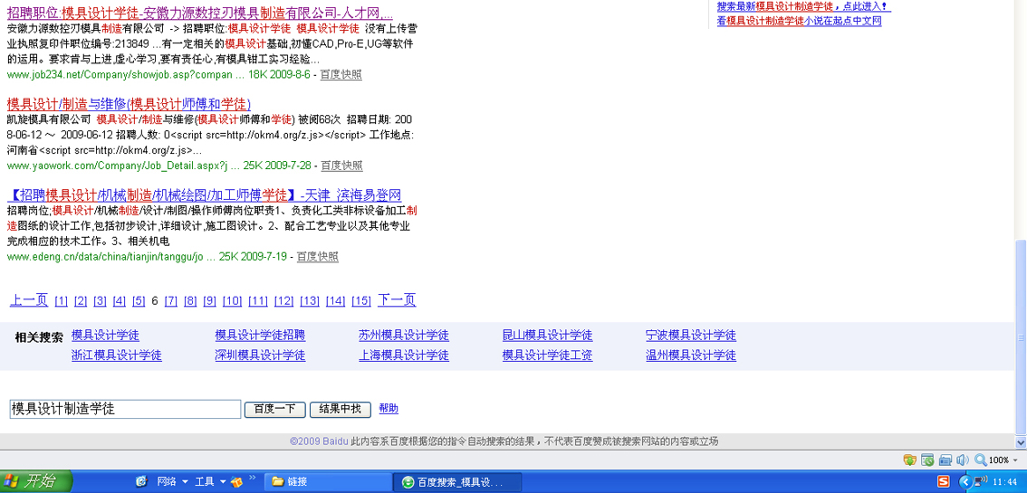Open the download manager folder icon in status bar
This screenshot has width=1027, height=493.
[910, 460]
